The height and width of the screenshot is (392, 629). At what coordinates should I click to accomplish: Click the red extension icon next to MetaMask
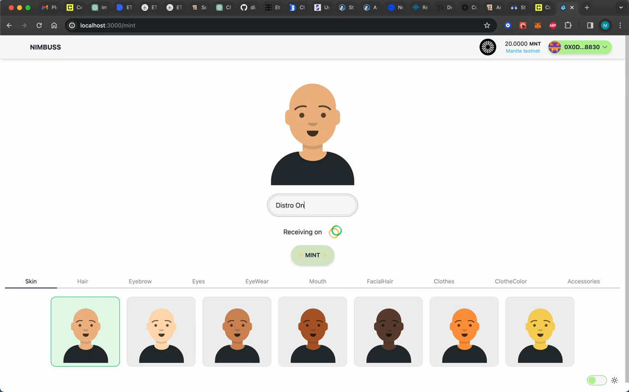pos(523,25)
